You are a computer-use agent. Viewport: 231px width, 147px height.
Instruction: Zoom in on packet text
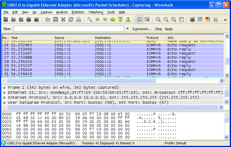[158, 19]
